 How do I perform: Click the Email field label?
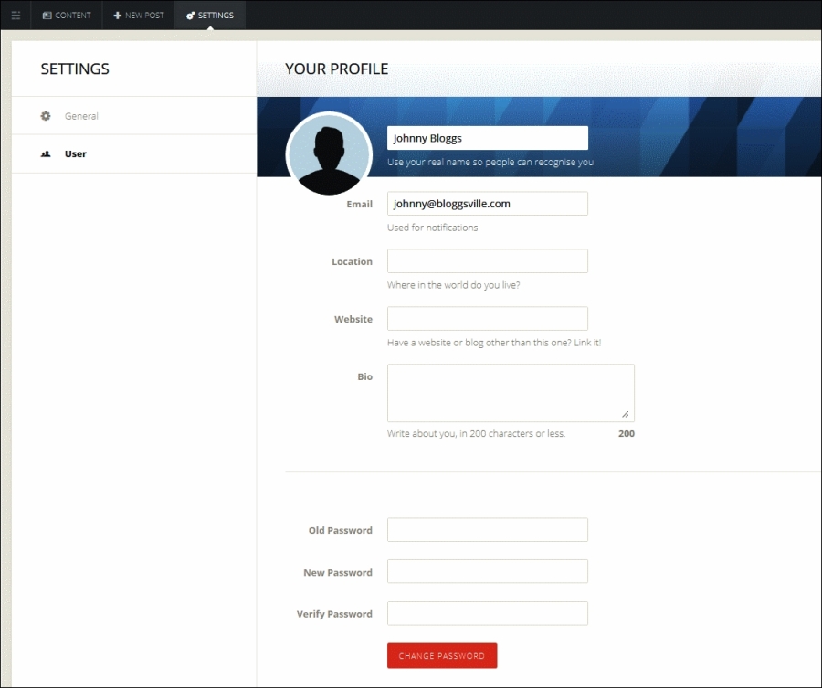pos(359,204)
